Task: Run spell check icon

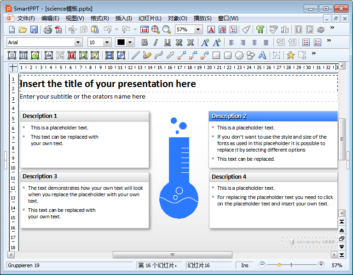Action: (273, 29)
